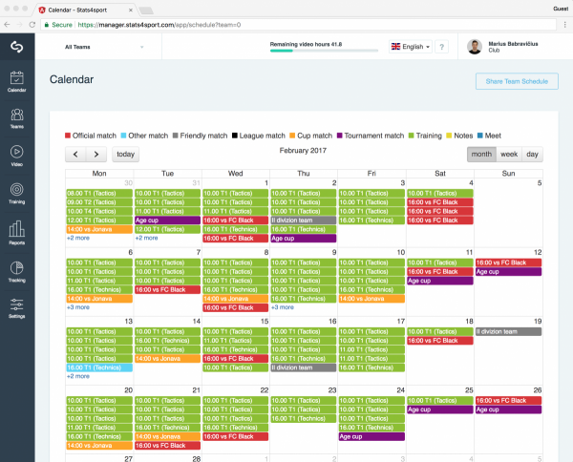Open 16.00 T1 (Technics) on Friday 3

371,220
